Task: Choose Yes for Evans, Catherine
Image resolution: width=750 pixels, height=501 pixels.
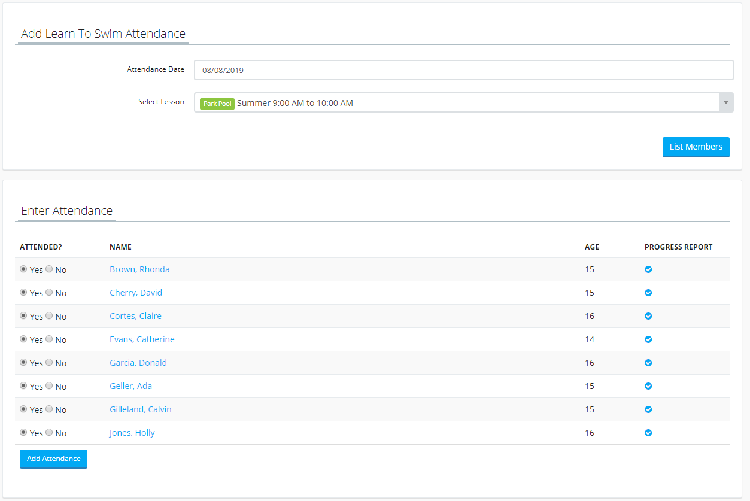Action: [x=23, y=339]
